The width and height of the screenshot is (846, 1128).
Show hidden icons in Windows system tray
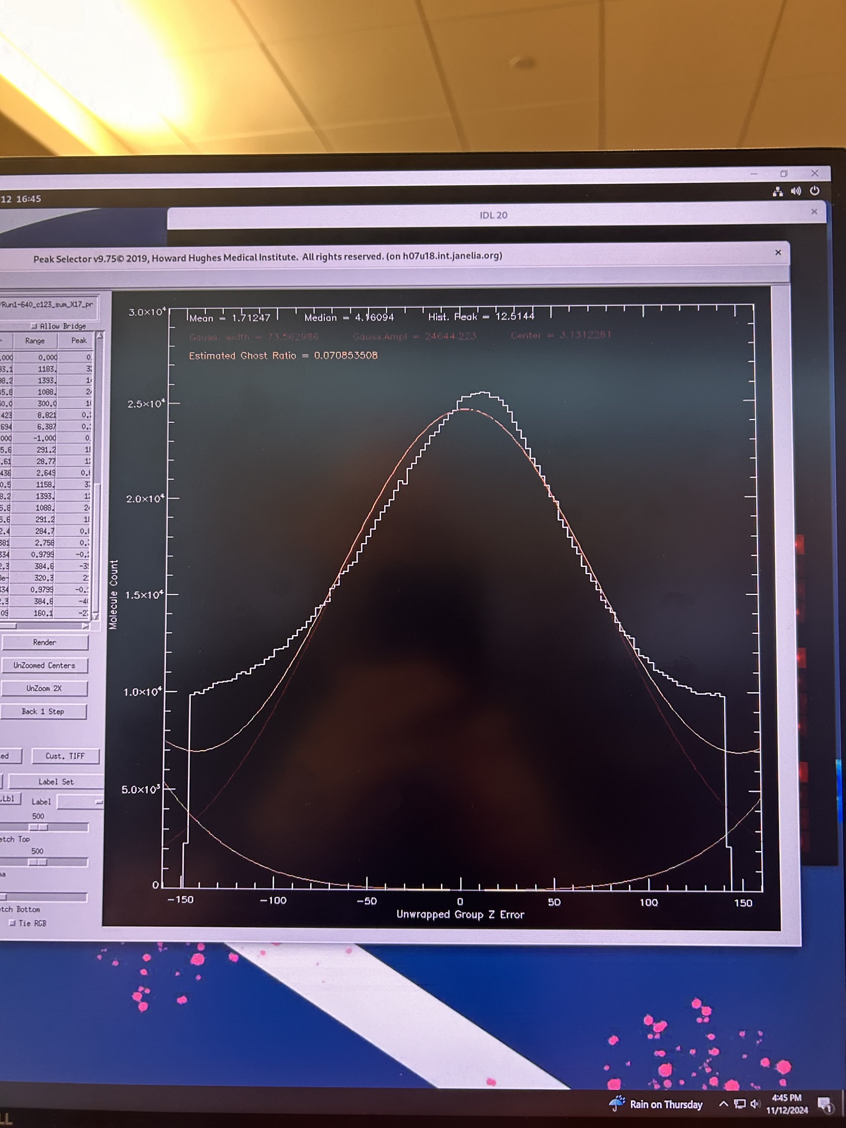click(723, 1104)
